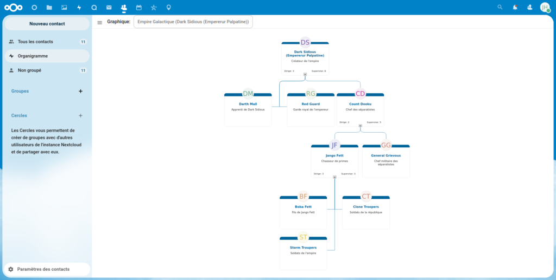Open the Dark Sidious name link
The image size is (556, 280).
pyautogui.click(x=305, y=54)
